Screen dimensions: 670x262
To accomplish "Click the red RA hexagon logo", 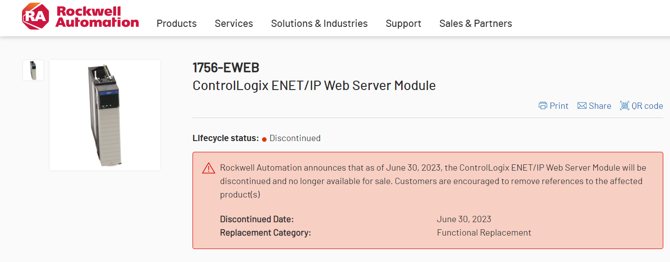I will [x=35, y=16].
